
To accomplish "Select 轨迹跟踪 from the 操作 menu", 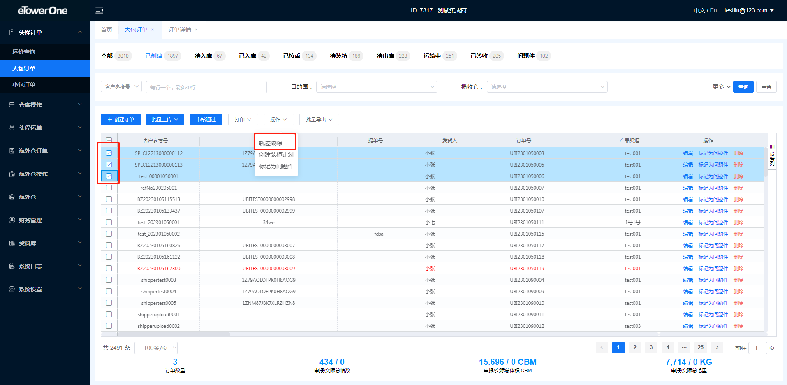I will pos(271,143).
